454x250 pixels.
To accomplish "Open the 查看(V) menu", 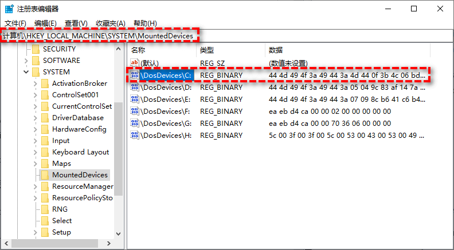I will (76, 23).
